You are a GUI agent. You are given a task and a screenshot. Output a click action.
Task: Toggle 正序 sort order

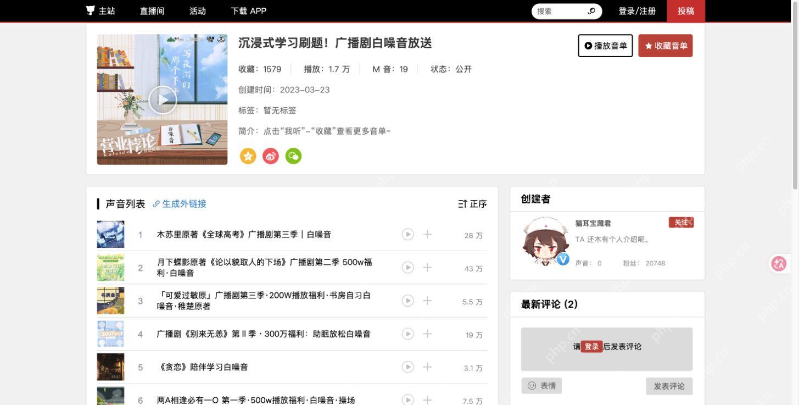tap(472, 204)
